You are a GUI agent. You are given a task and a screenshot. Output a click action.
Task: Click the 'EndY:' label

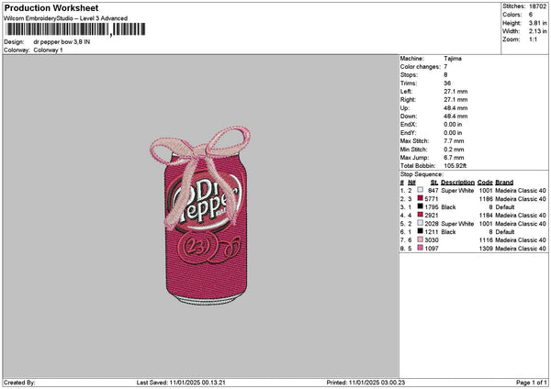click(408, 133)
